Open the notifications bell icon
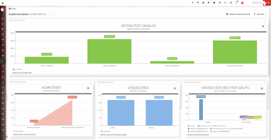Image resolution: width=271 pixels, height=140 pixels. coord(236,3)
